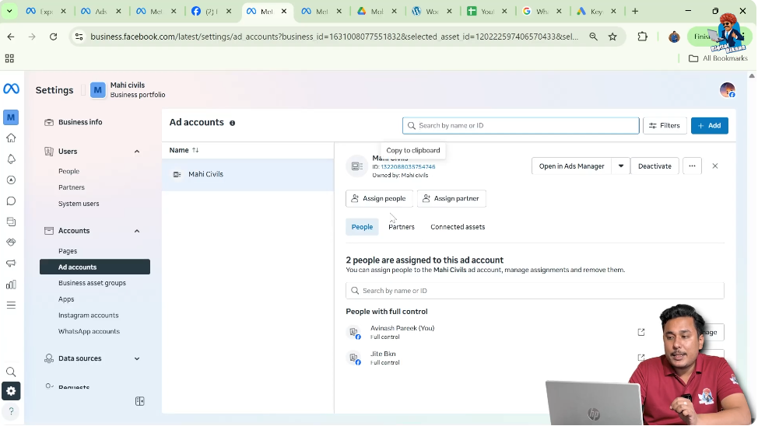
Task: Open System users
Action: [x=79, y=204]
